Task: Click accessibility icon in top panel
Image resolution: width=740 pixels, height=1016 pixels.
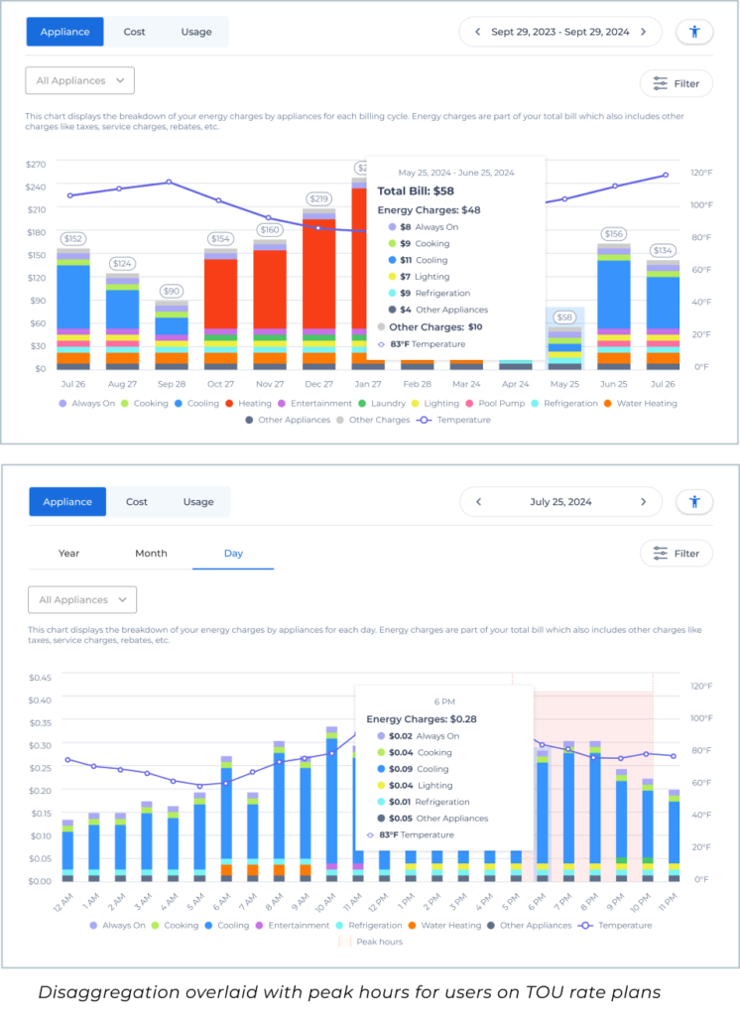Action: (694, 32)
